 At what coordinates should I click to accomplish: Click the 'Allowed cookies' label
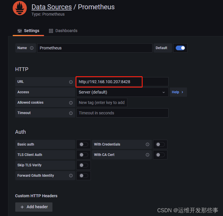coord(31,103)
